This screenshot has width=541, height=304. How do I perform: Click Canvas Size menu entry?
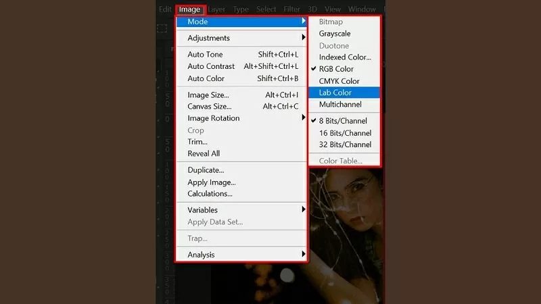point(210,107)
